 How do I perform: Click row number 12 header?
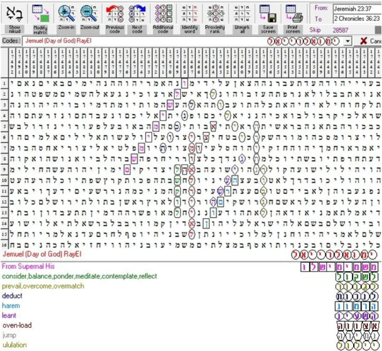point(4,202)
